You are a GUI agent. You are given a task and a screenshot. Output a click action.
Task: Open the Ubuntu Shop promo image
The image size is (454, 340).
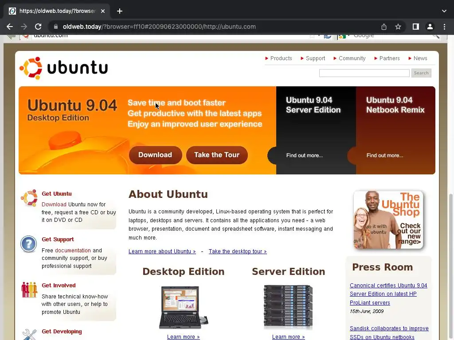(388, 220)
